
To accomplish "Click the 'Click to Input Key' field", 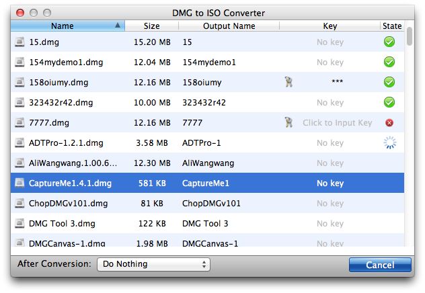I will click(337, 123).
